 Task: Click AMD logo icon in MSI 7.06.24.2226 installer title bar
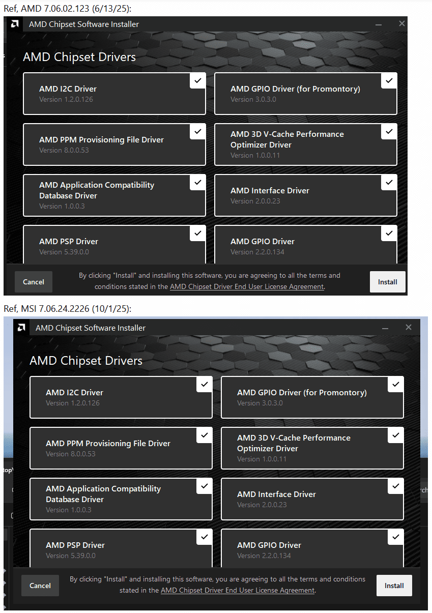click(22, 328)
